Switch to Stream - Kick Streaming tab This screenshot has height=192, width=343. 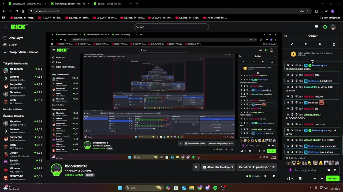113,4
